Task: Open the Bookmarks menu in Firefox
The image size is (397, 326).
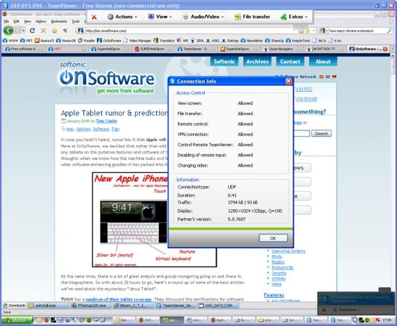Action: tap(59, 21)
